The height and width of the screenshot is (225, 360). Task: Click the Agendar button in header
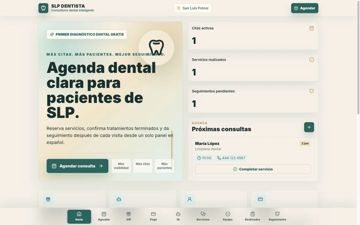[304, 8]
